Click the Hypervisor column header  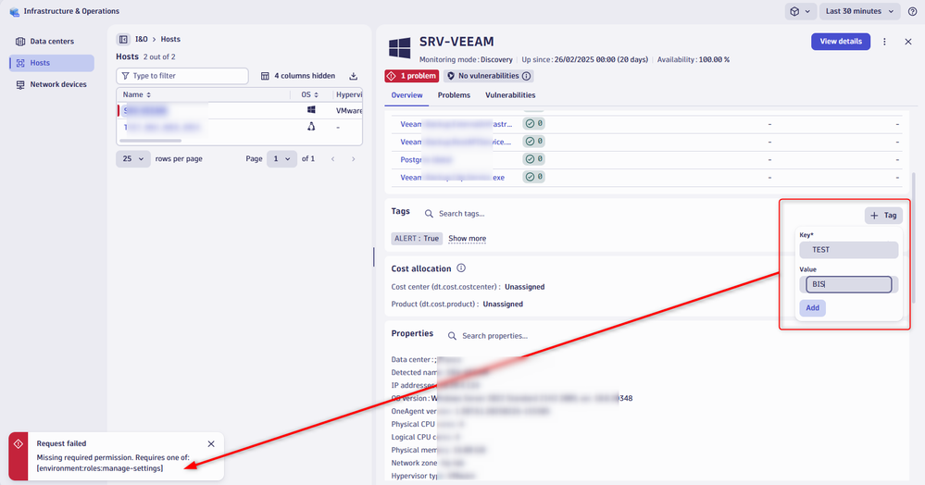coord(349,94)
